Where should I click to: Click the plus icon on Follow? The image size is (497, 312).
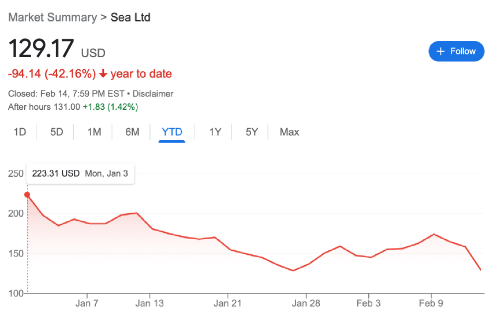pyautogui.click(x=440, y=51)
